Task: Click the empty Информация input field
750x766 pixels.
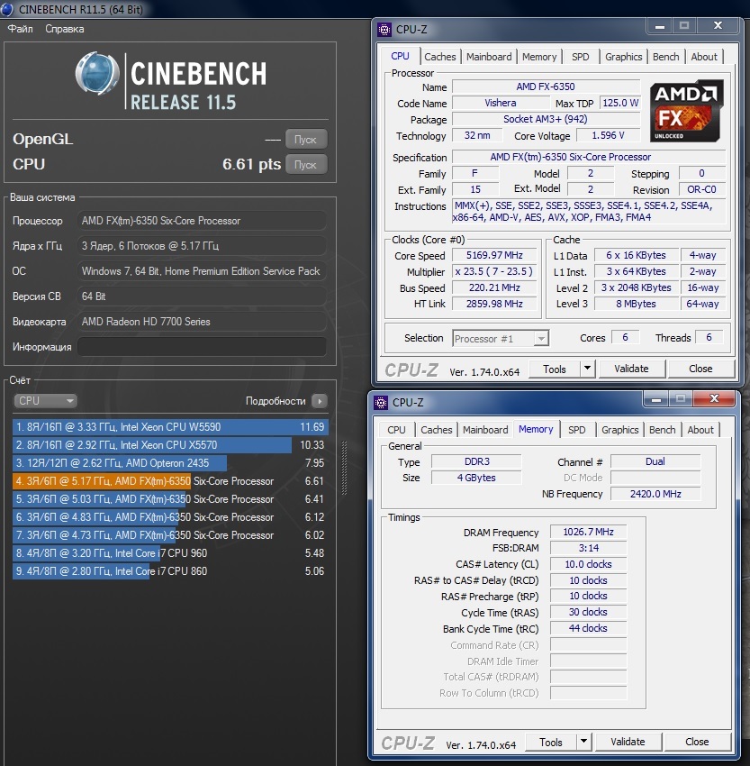Action: [202, 347]
